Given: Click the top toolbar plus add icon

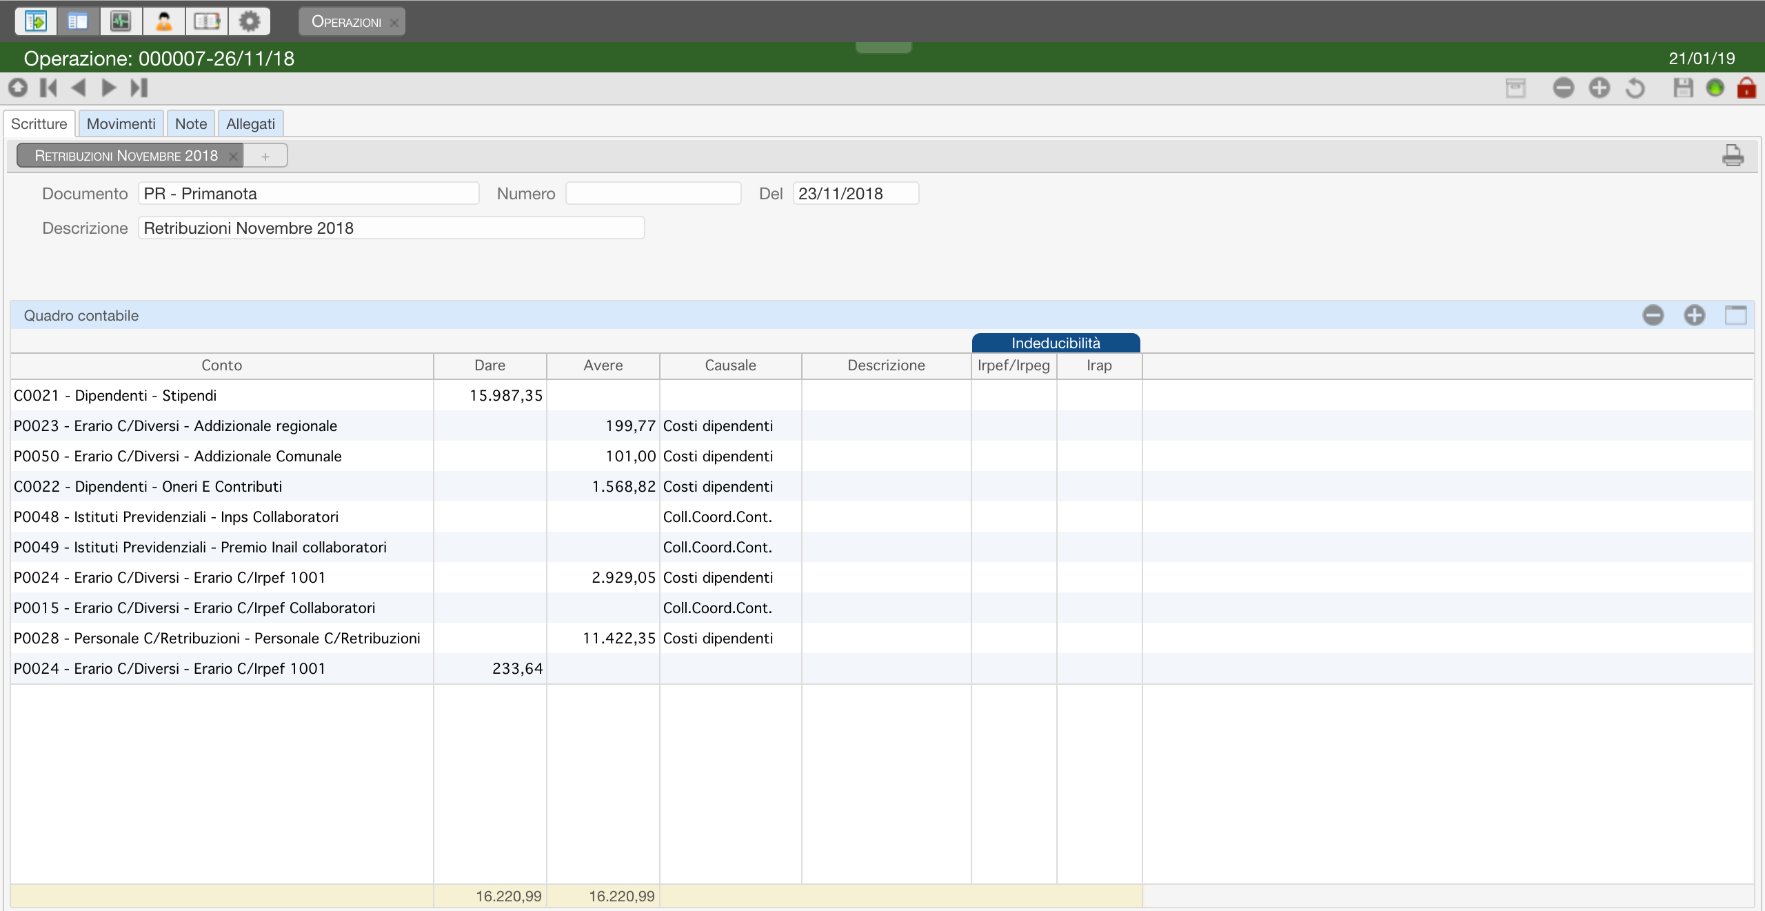Looking at the screenshot, I should pyautogui.click(x=1599, y=88).
